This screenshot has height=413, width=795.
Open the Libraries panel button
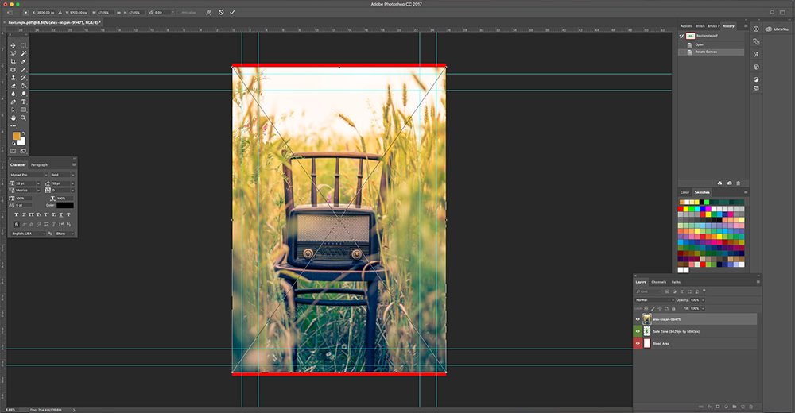(x=777, y=29)
